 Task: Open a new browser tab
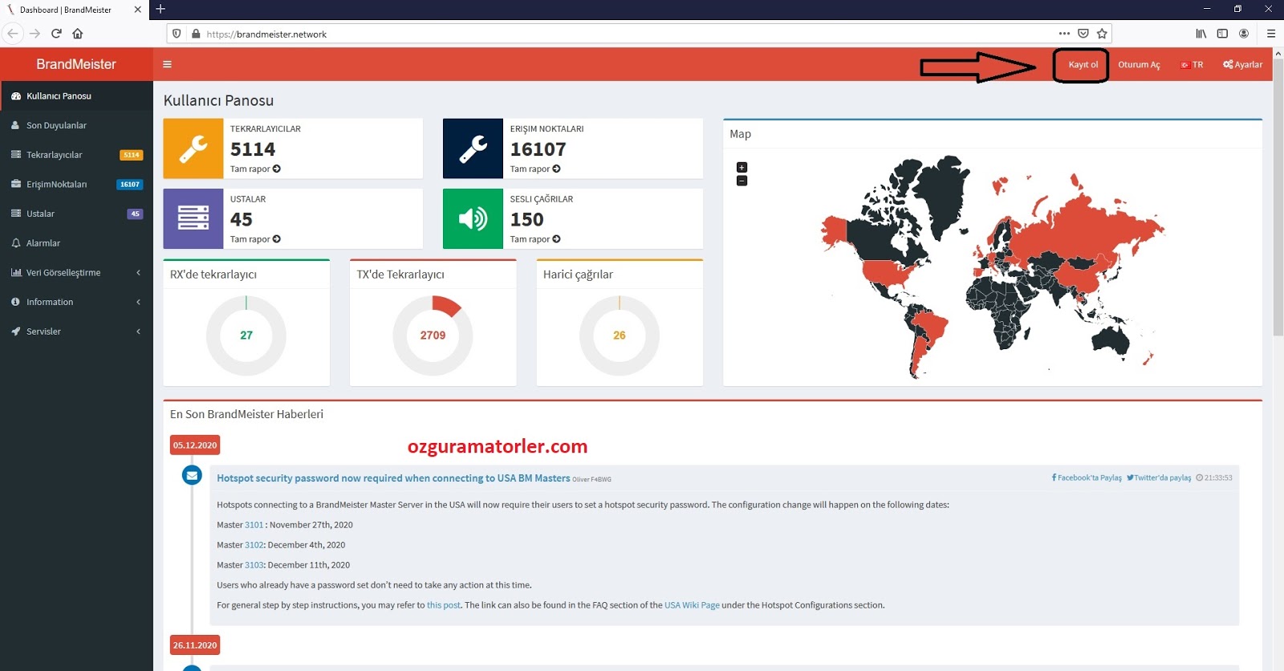160,9
